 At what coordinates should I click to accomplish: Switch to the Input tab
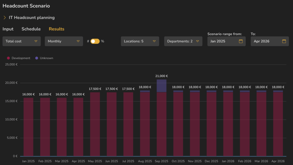pyautogui.click(x=8, y=29)
